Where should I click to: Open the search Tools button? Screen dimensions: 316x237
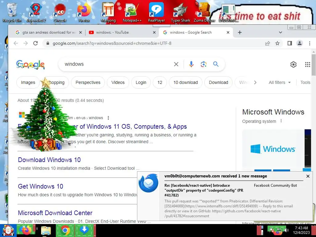point(305,82)
